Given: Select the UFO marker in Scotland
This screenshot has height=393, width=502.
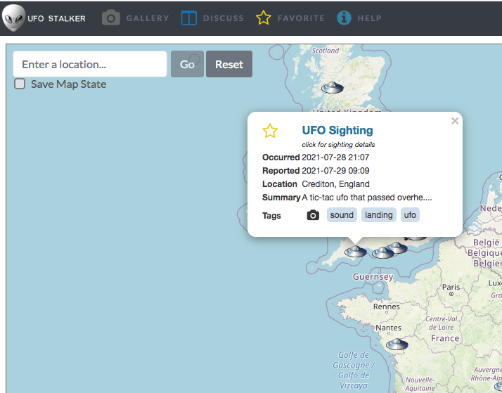Looking at the screenshot, I should coord(331,88).
